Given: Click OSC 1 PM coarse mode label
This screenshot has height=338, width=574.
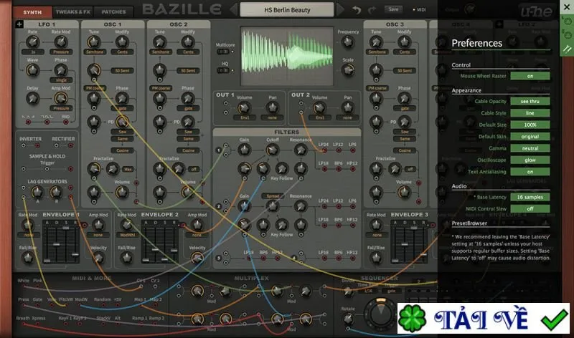Looking at the screenshot, I should click(x=95, y=88).
